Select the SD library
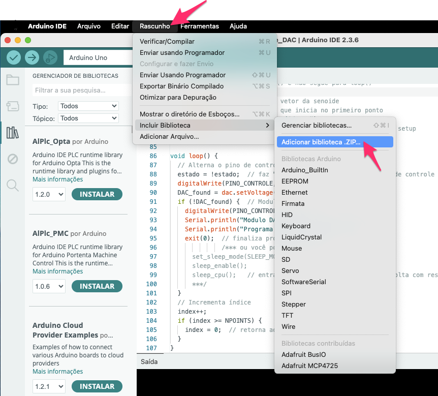The height and width of the screenshot is (396, 438). tap(335, 259)
